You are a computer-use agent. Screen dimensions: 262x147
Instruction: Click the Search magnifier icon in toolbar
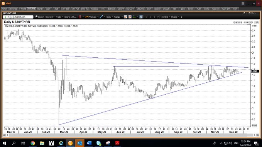[x=36, y=17]
